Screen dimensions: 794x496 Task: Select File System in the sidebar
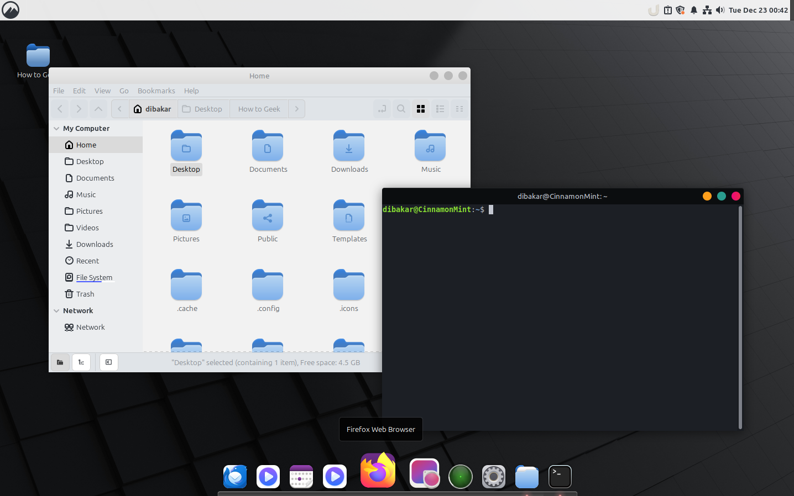[x=94, y=277]
